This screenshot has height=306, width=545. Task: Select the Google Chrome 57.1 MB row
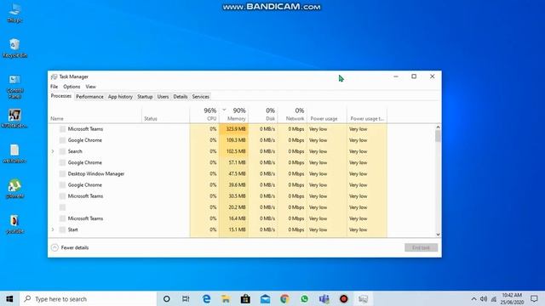pos(218,162)
